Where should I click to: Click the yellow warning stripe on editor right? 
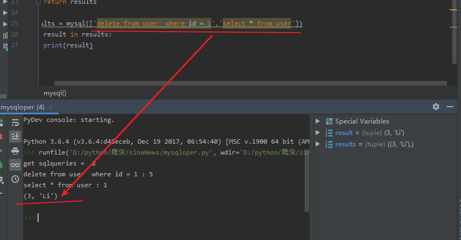[x=453, y=10]
